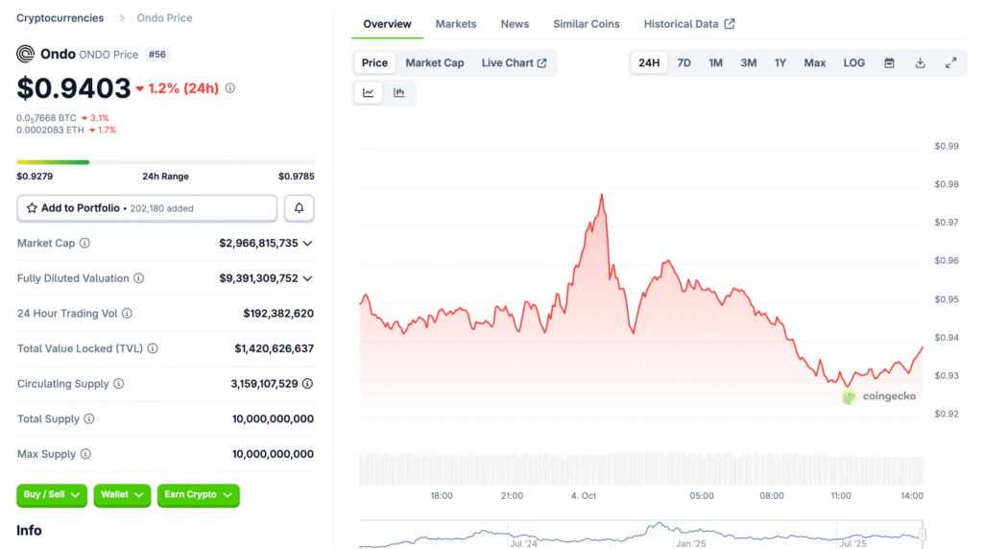
Task: Switch to the Markets tab
Action: pyautogui.click(x=455, y=24)
